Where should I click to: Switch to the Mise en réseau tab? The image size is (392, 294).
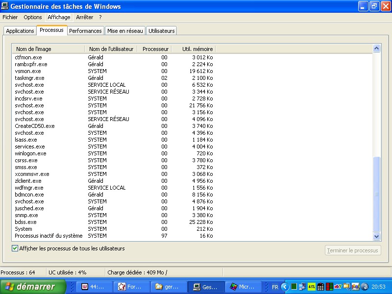(125, 31)
